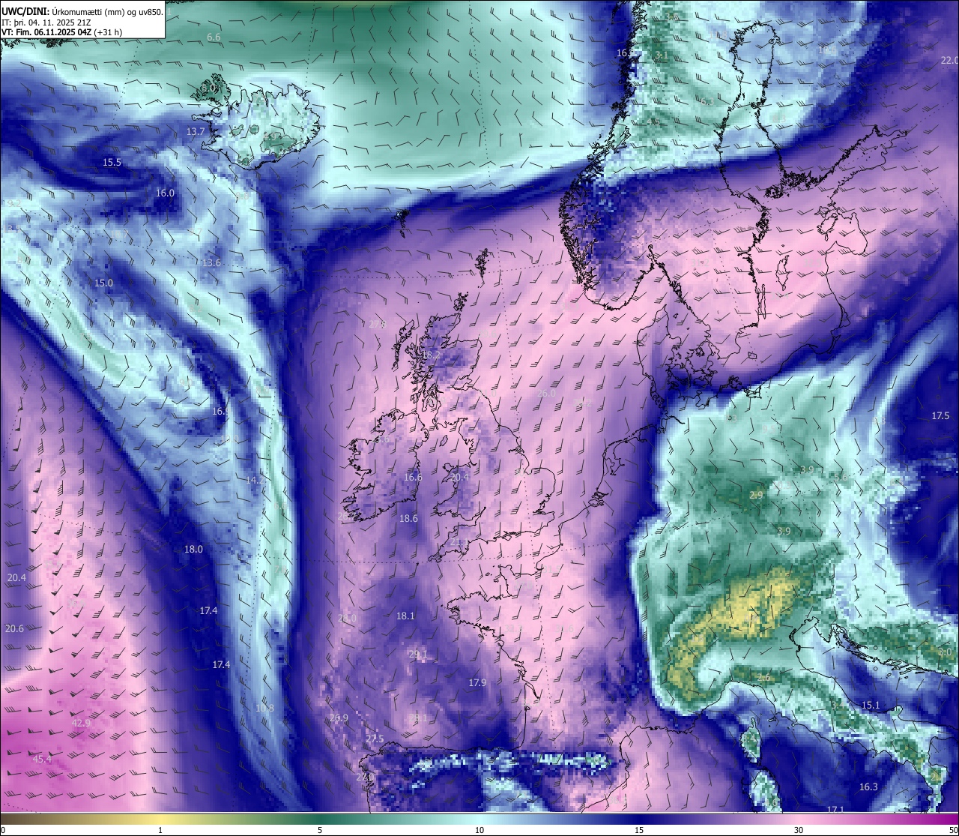Click the 0 tick on the color scale
The height and width of the screenshot is (836, 959).
click(3, 830)
